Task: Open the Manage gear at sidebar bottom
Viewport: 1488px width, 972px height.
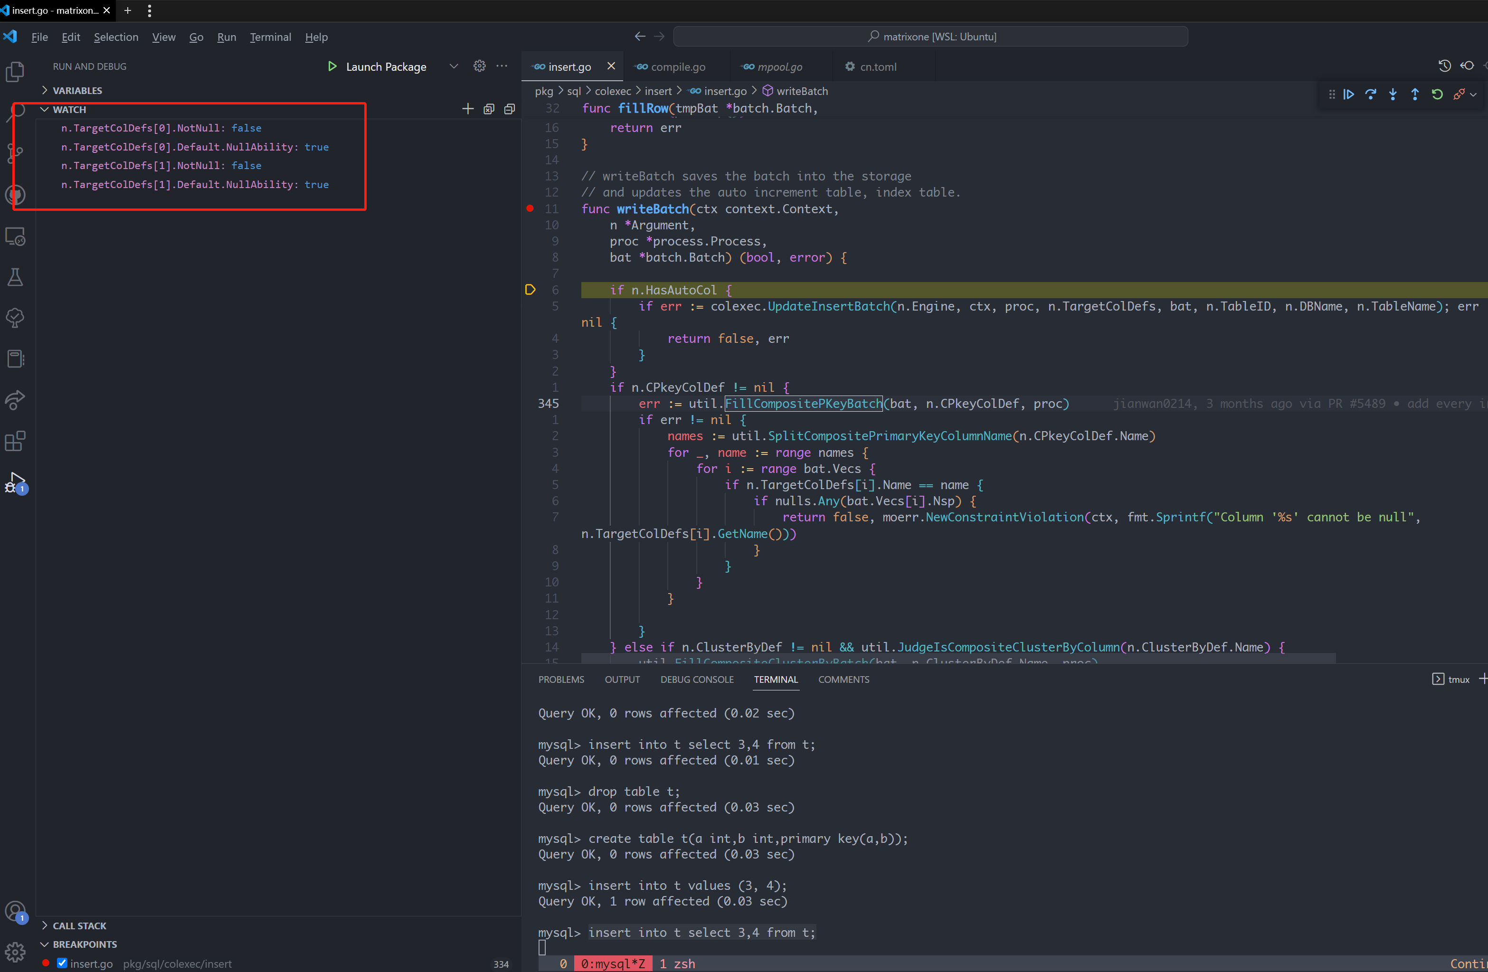Action: tap(15, 952)
